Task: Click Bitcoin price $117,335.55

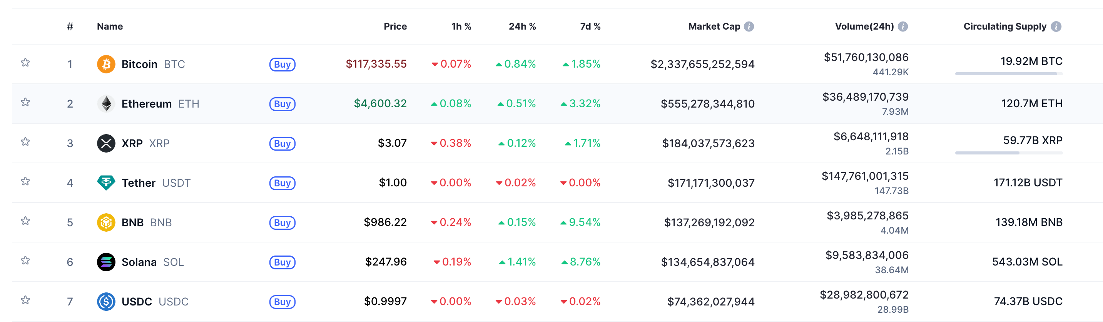Action: pos(376,64)
